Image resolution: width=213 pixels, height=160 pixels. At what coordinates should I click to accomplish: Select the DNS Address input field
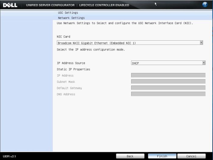coord(168,94)
